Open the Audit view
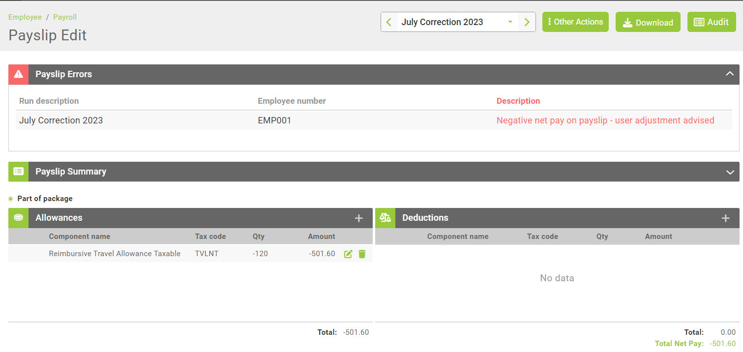The image size is (743, 352). pyautogui.click(x=712, y=22)
